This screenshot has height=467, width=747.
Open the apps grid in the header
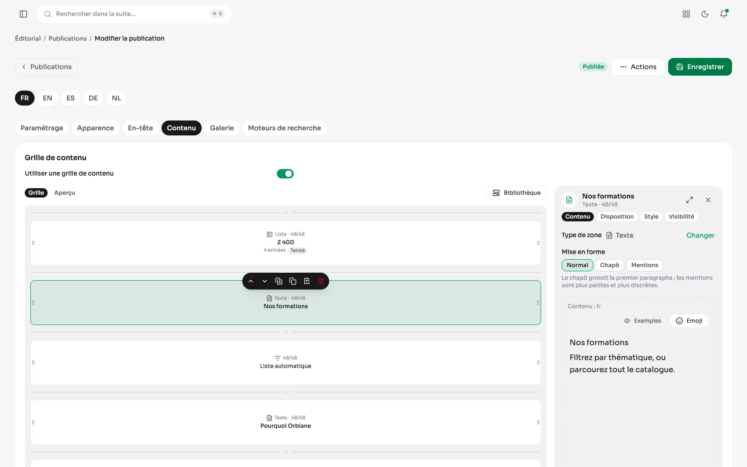coord(686,14)
